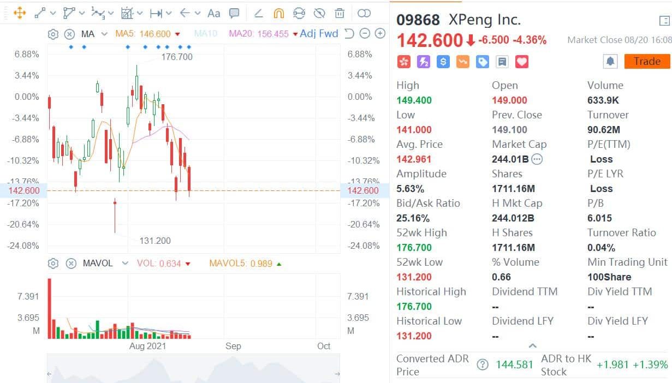Toggle the magnet snap mode
Viewport: 672px width, 383px height.
click(x=278, y=13)
